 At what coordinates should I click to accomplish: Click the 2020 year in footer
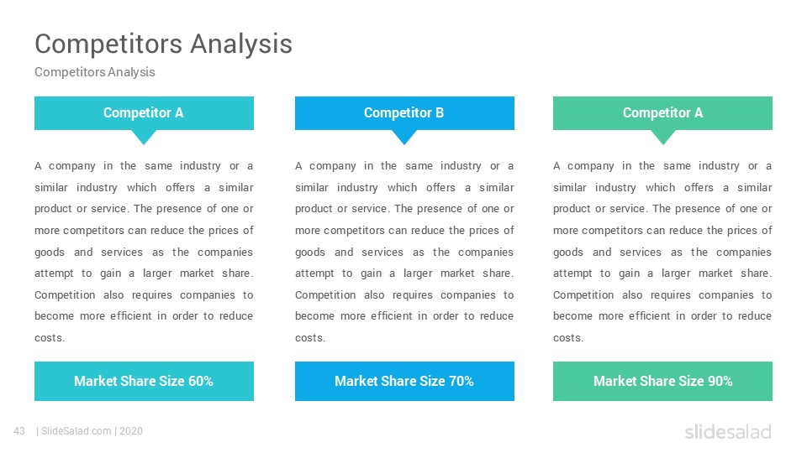pyautogui.click(x=131, y=431)
